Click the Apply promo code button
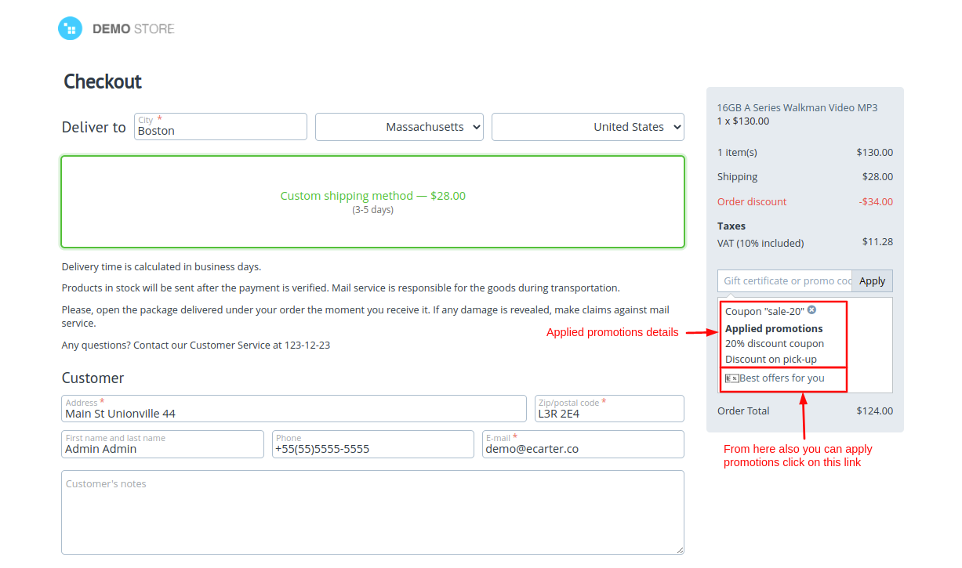This screenshot has width=962, height=568. 872,281
